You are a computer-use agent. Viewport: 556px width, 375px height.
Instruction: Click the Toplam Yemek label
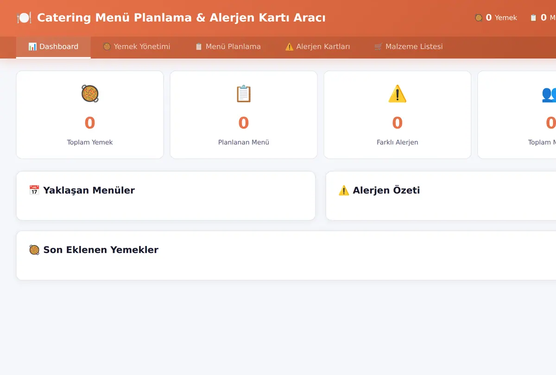click(x=90, y=142)
